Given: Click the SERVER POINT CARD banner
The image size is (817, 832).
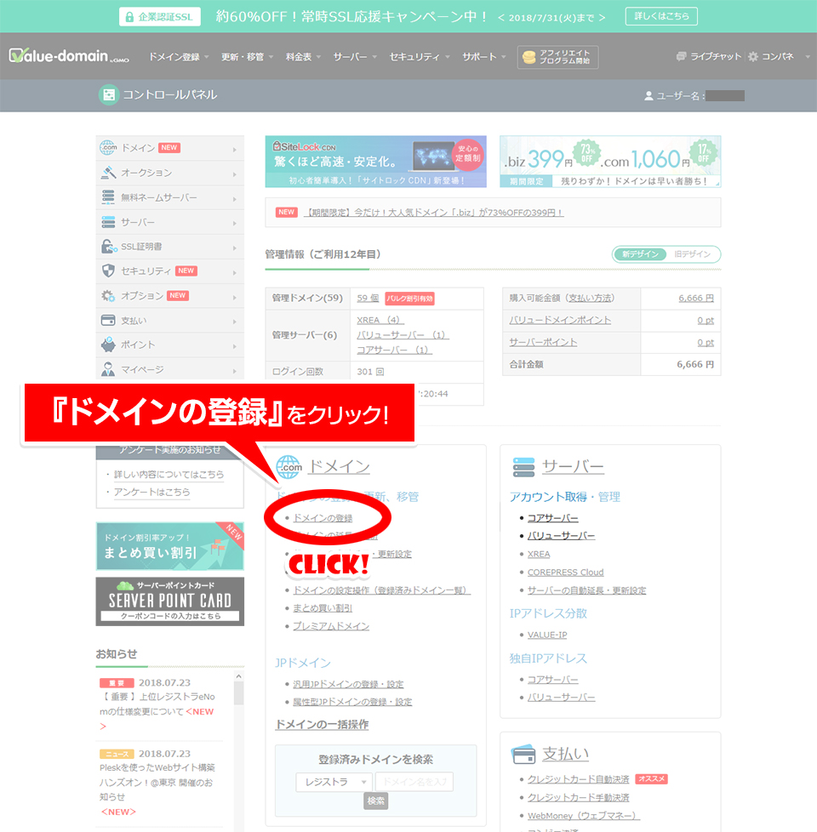Looking at the screenshot, I should [x=170, y=601].
